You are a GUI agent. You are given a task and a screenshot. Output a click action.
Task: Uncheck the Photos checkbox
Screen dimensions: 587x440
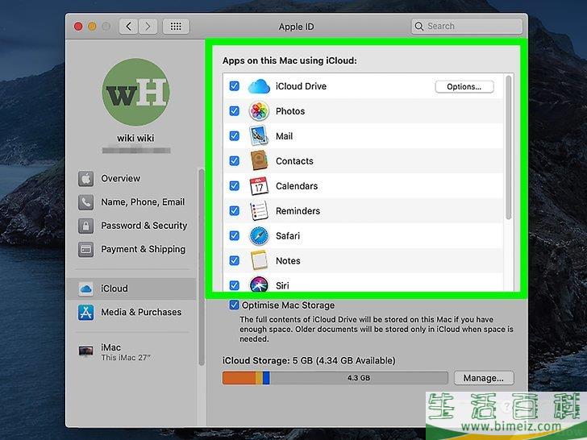tap(235, 111)
